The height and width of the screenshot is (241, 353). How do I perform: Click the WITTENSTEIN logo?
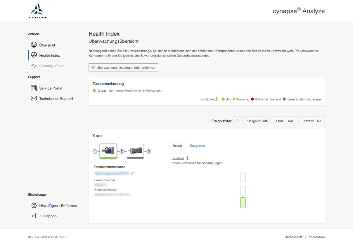coord(37,11)
